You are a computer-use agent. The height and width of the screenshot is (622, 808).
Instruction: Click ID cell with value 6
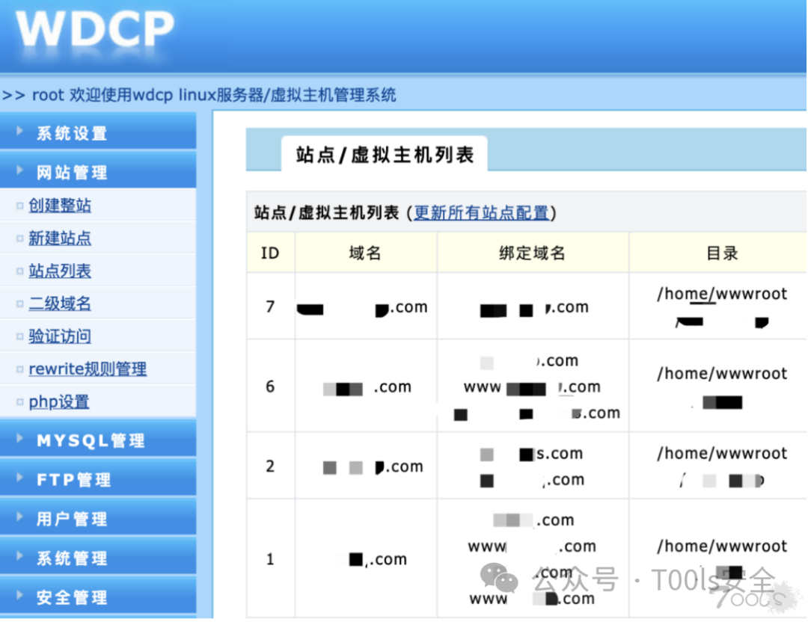[x=270, y=387]
